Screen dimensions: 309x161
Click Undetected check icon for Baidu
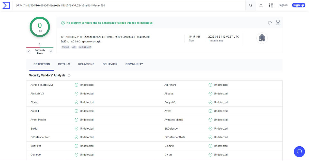77,129
